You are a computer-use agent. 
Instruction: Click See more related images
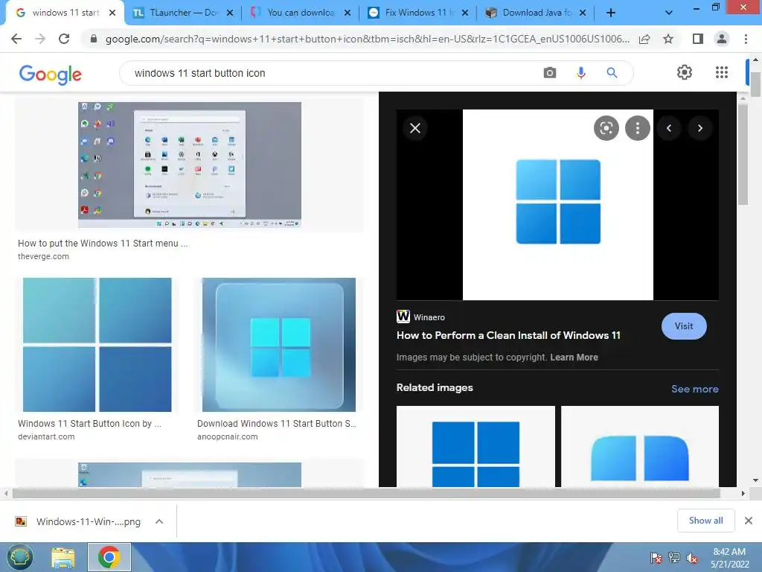694,389
